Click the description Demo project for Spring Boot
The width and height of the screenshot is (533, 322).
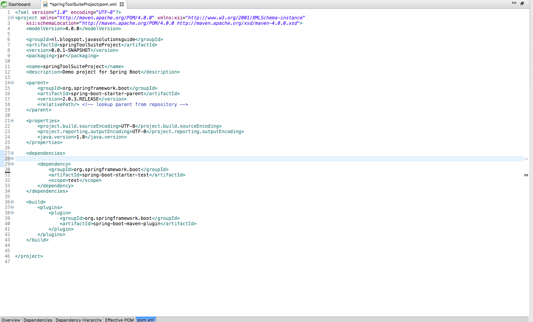tap(103, 72)
